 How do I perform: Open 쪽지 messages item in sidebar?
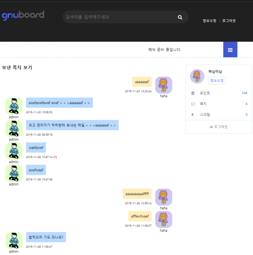(203, 104)
